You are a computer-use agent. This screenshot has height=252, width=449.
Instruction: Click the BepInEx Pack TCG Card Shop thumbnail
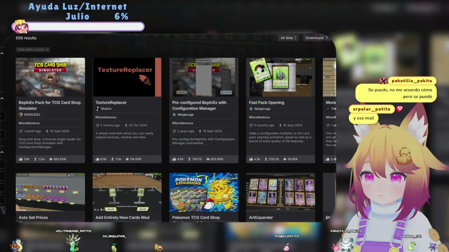point(50,77)
